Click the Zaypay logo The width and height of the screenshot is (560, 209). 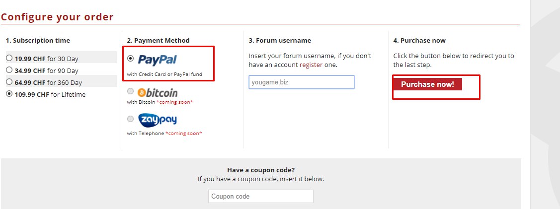(157, 120)
